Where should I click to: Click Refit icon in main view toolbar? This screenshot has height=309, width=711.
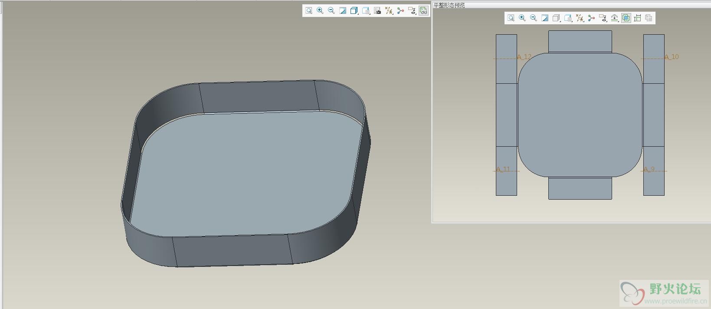[x=309, y=11]
